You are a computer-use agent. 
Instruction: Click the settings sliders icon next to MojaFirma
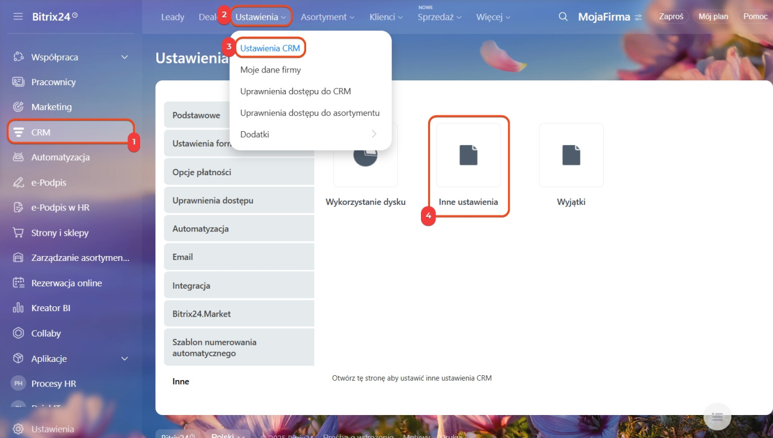[x=639, y=18]
